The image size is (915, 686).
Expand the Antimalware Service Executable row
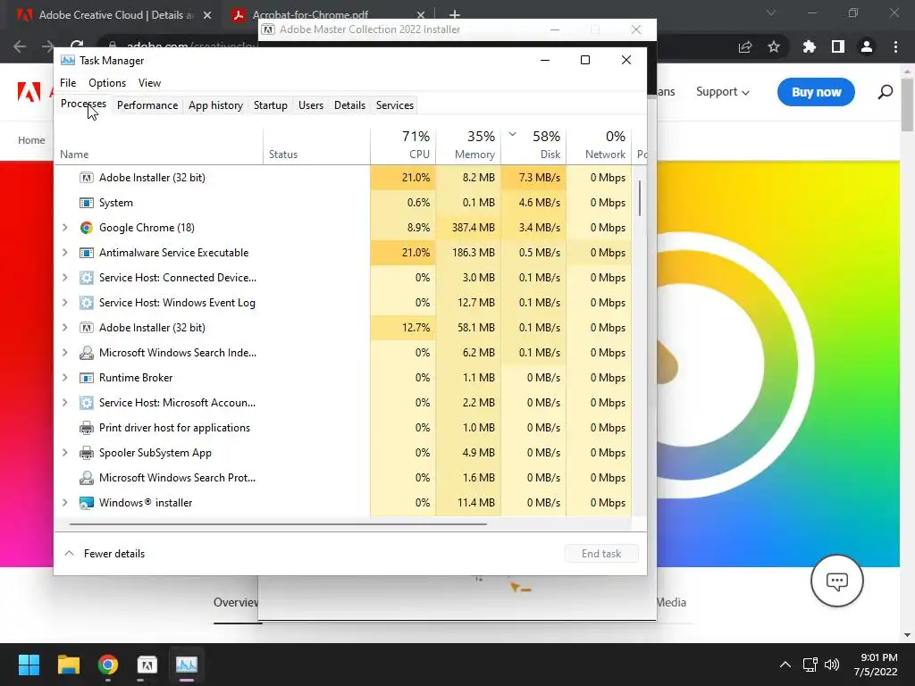[64, 253]
